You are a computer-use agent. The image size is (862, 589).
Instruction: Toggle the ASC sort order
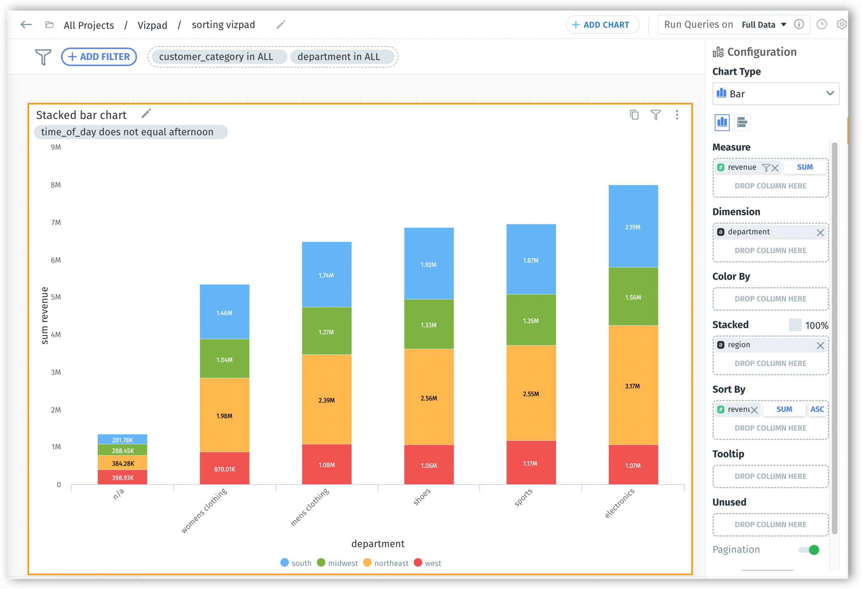pyautogui.click(x=817, y=409)
